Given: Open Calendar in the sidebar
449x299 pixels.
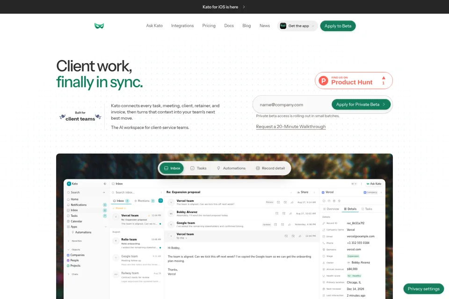Looking at the screenshot, I should 86,221.
